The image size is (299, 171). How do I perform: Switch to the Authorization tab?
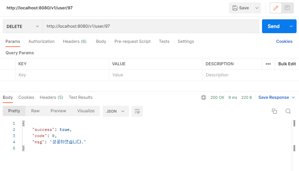pos(41,41)
